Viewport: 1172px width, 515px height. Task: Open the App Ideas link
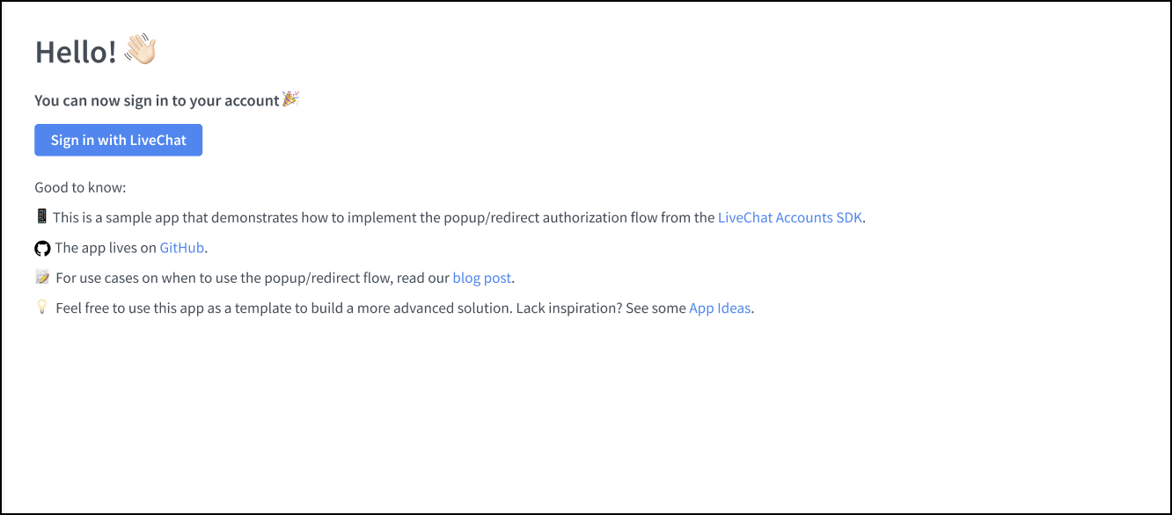pyautogui.click(x=720, y=308)
